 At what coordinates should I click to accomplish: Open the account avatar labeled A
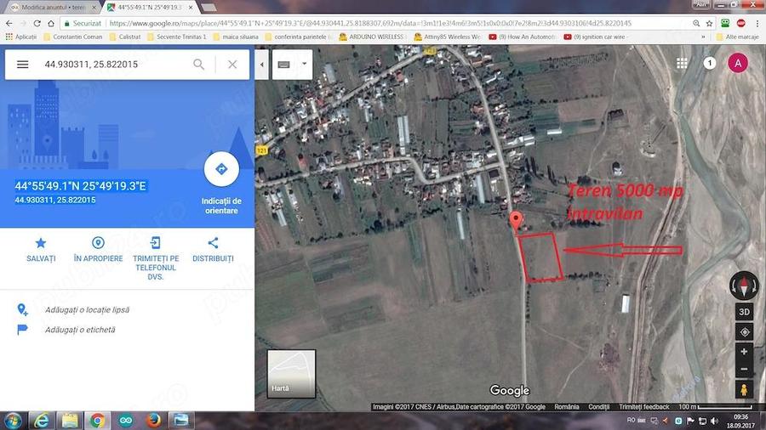pos(738,64)
